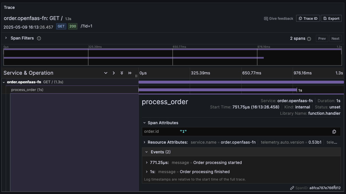
Task: Collapse the Events (2) section
Action: click(146, 152)
